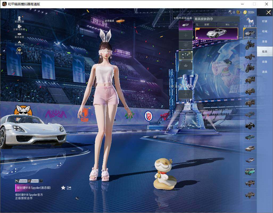This screenshot has height=213, width=273.
Task: Close the emulator window
Action: (x=267, y=4)
